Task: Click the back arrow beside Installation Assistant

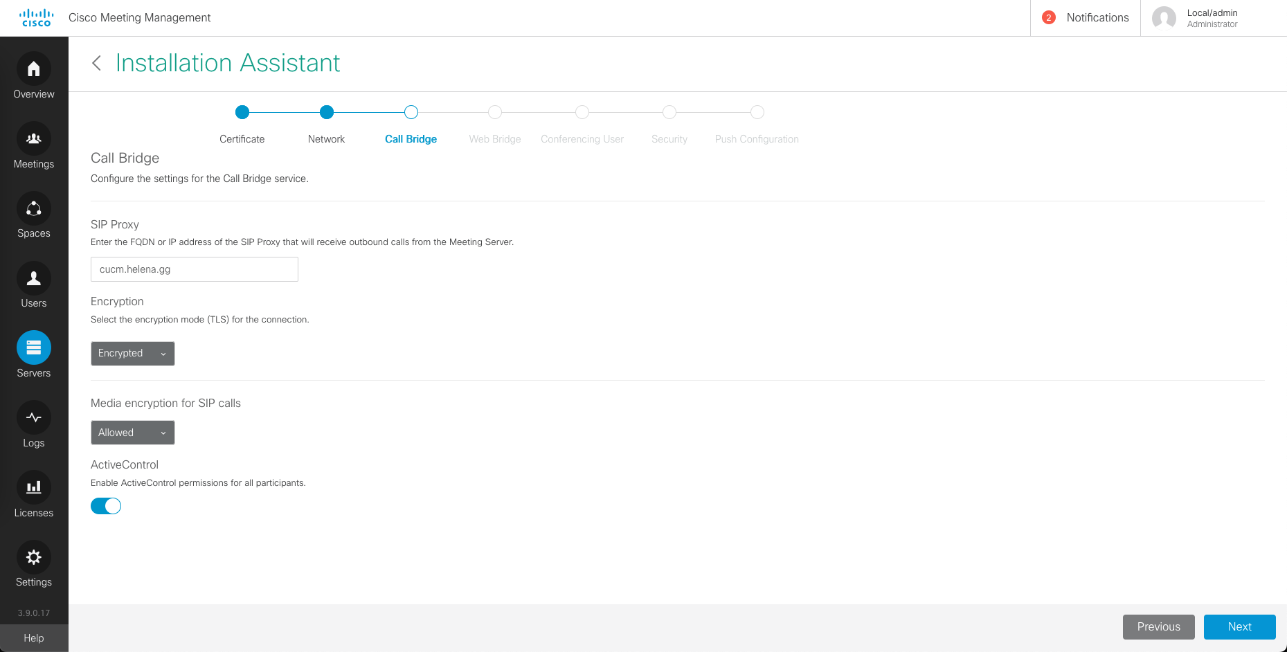Action: click(97, 63)
